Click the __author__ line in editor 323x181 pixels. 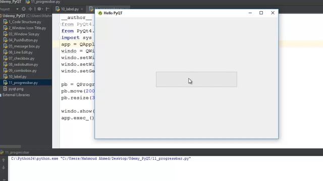[x=76, y=18]
